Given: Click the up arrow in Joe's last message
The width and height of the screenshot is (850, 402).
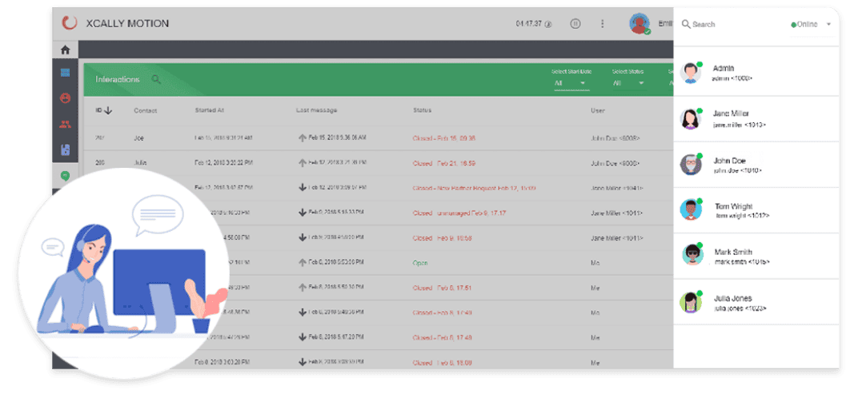Looking at the screenshot, I should 303,138.
